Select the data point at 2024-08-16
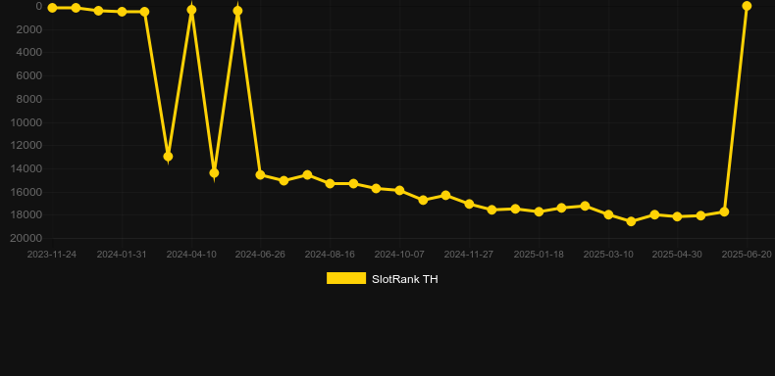 pos(331,183)
